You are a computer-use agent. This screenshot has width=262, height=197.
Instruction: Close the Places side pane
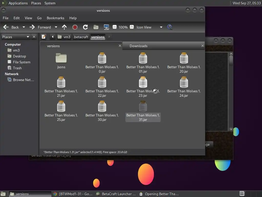click(x=34, y=37)
